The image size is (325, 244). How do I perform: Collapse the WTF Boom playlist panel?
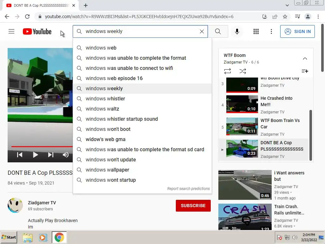click(x=305, y=58)
